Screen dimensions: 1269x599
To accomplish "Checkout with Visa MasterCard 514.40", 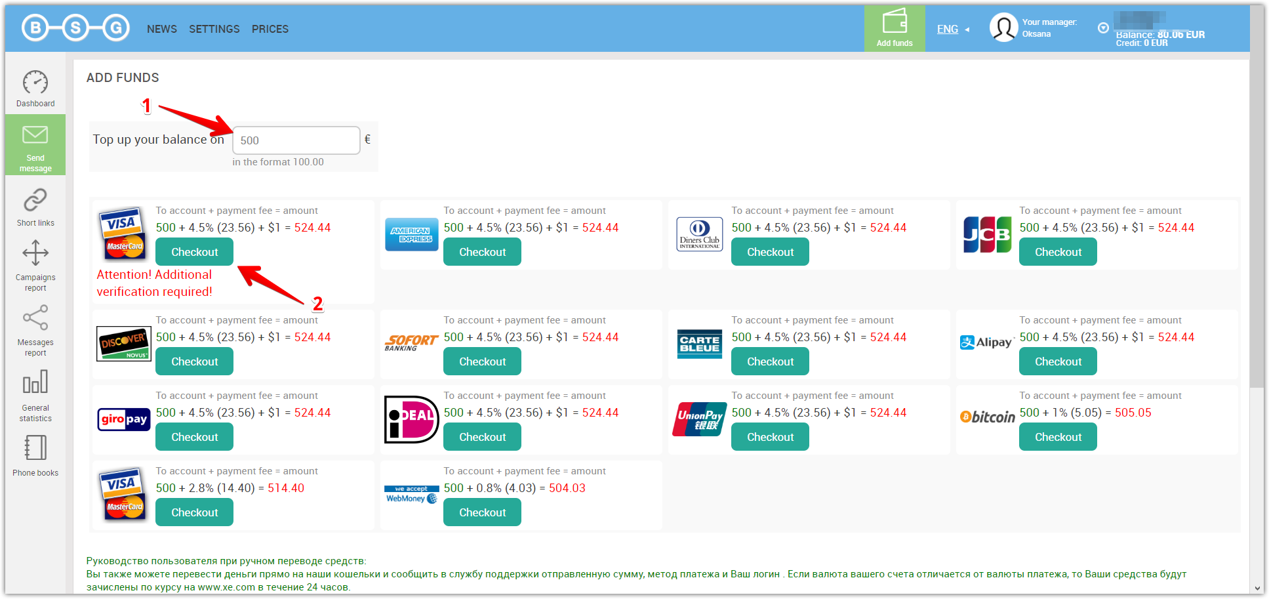I will (194, 512).
